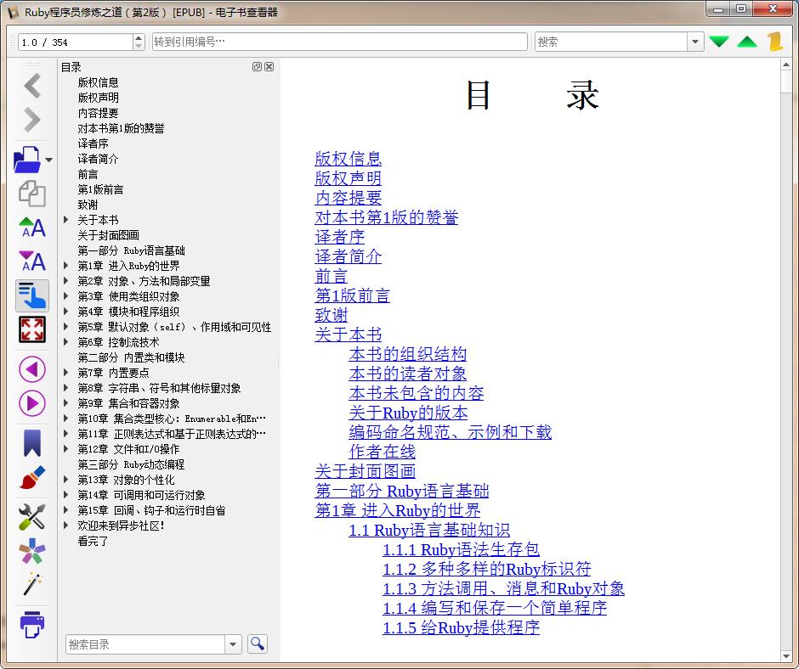Expand 第9章 集合和容器对象 node
Viewport: 799px width, 669px height.
coord(65,403)
